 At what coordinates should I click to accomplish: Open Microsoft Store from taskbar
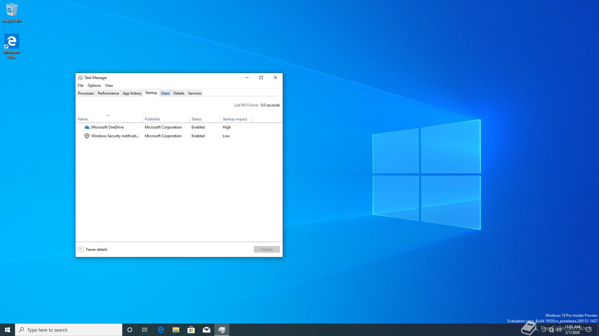click(191, 330)
